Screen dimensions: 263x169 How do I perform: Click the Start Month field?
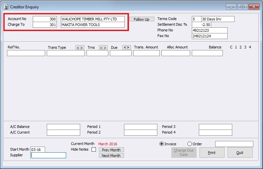pos(37,150)
